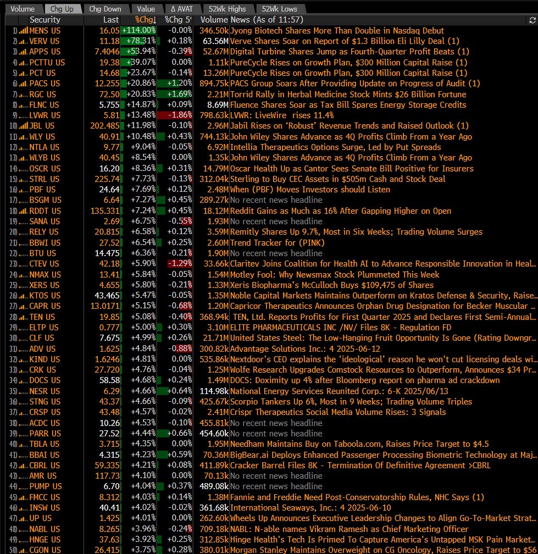Switch to the Value tab
538x554 pixels.
coord(146,9)
